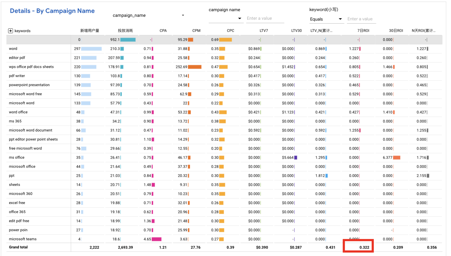The height and width of the screenshot is (256, 451).
Task: Click the 2,222 grand total value
Action: [94, 247]
